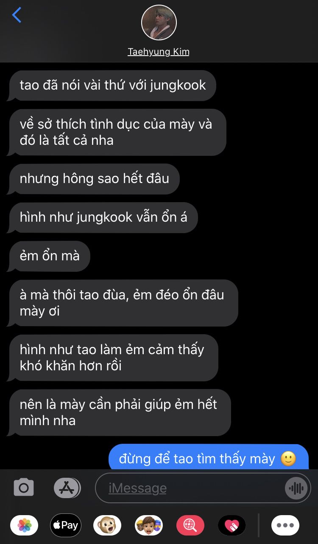Screen dimensions: 318x544
Task: Tap message "hình như jungkook vẫn ổn á"
Action: (103, 217)
